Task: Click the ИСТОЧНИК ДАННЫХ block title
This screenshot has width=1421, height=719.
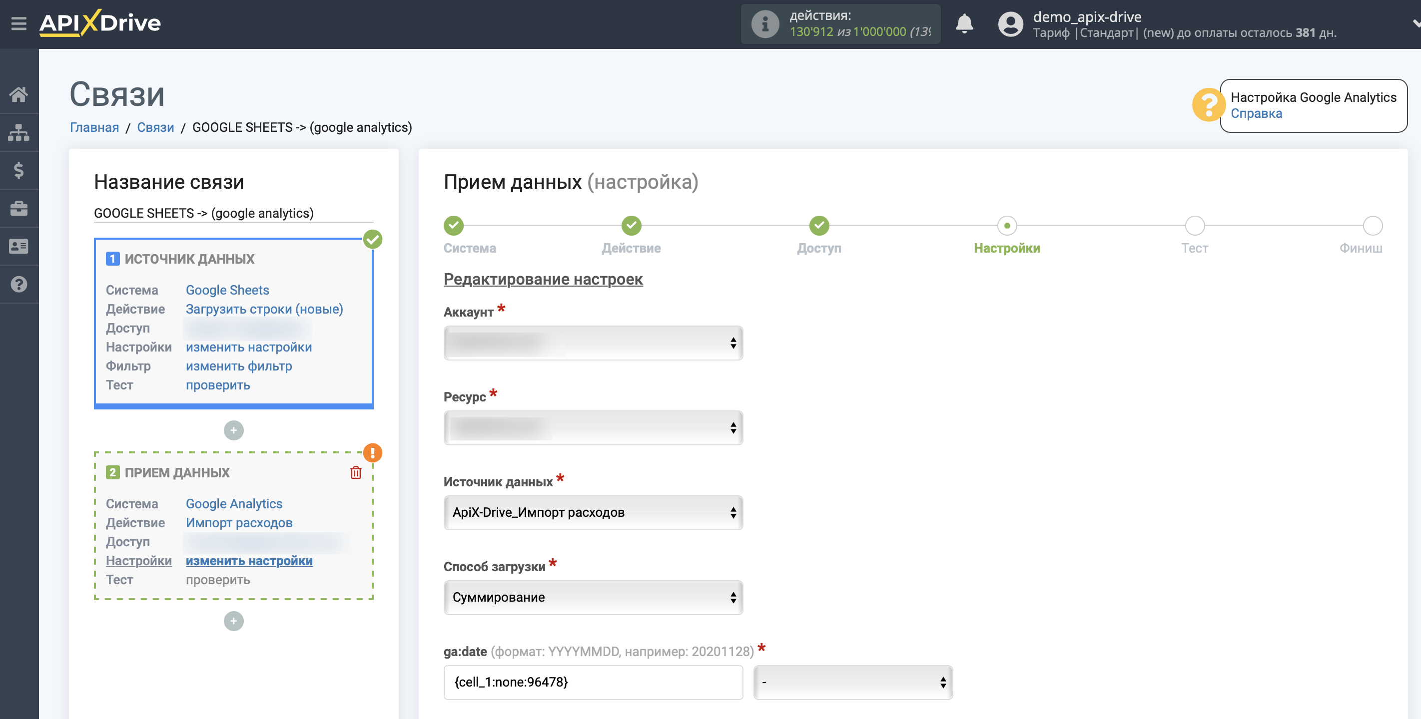Action: coord(189,259)
